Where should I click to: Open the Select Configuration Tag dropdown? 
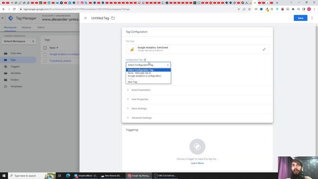point(148,65)
